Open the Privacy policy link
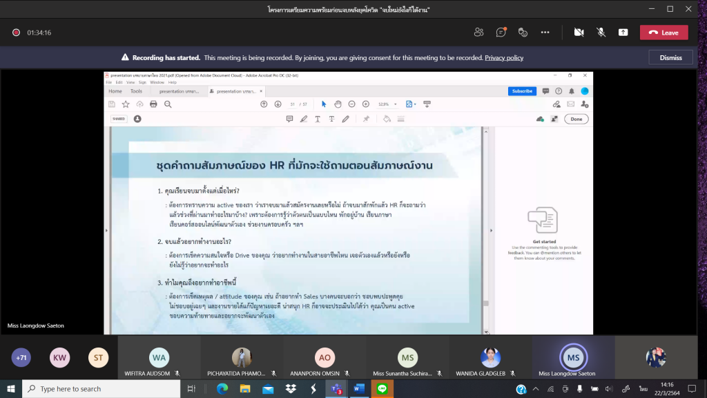Image resolution: width=707 pixels, height=398 pixels. (504, 58)
